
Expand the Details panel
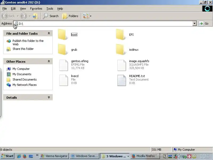[x=49, y=97]
